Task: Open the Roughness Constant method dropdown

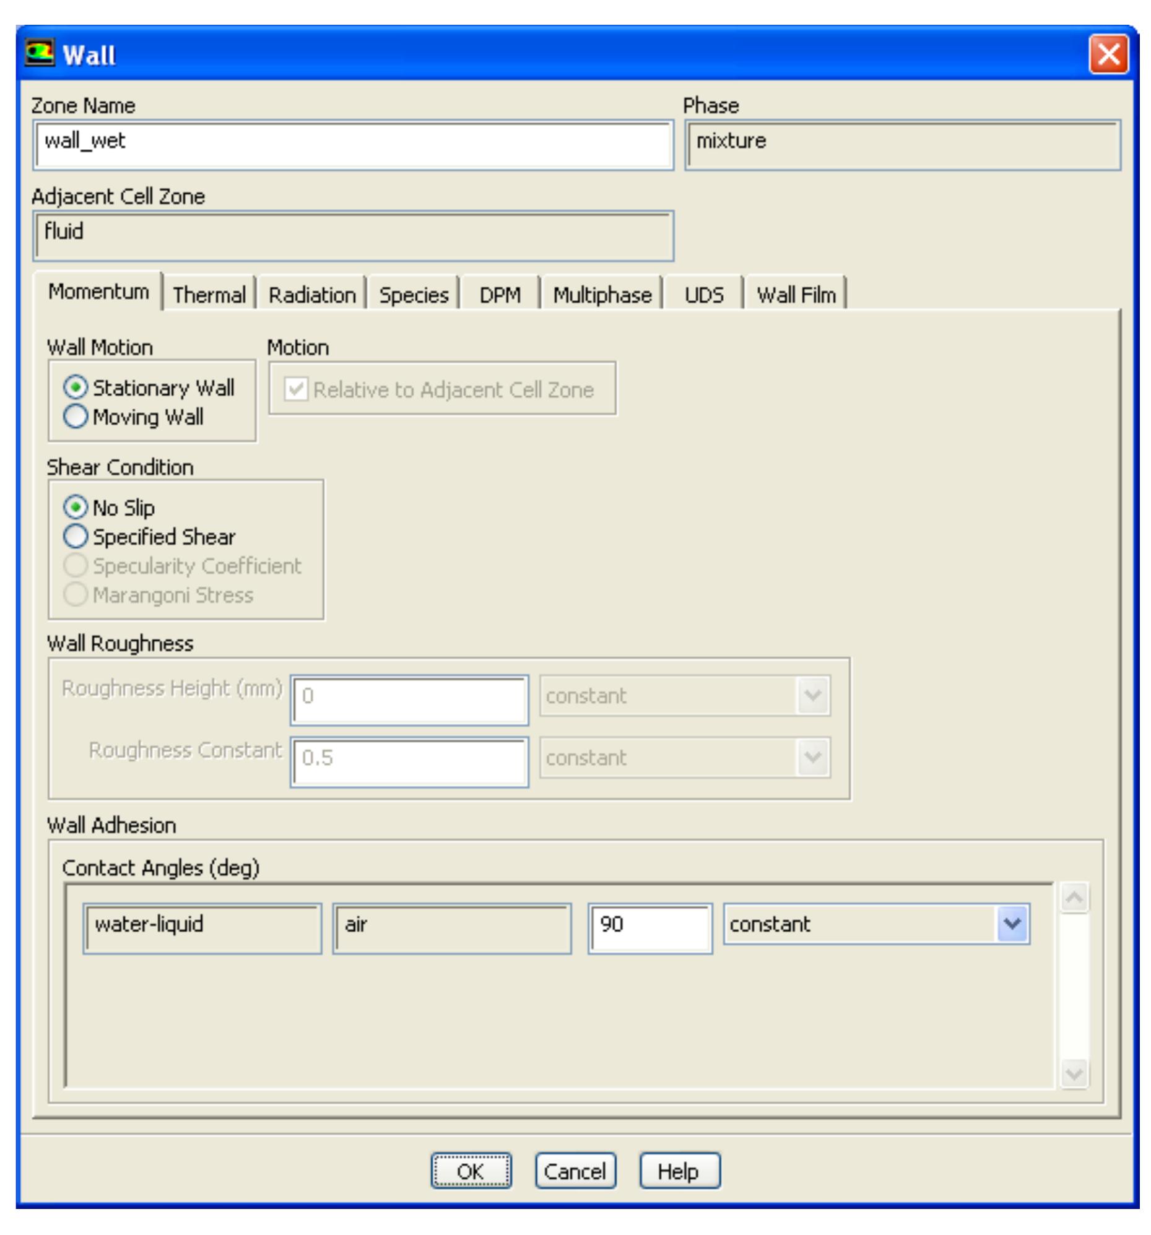Action: pyautogui.click(x=684, y=757)
